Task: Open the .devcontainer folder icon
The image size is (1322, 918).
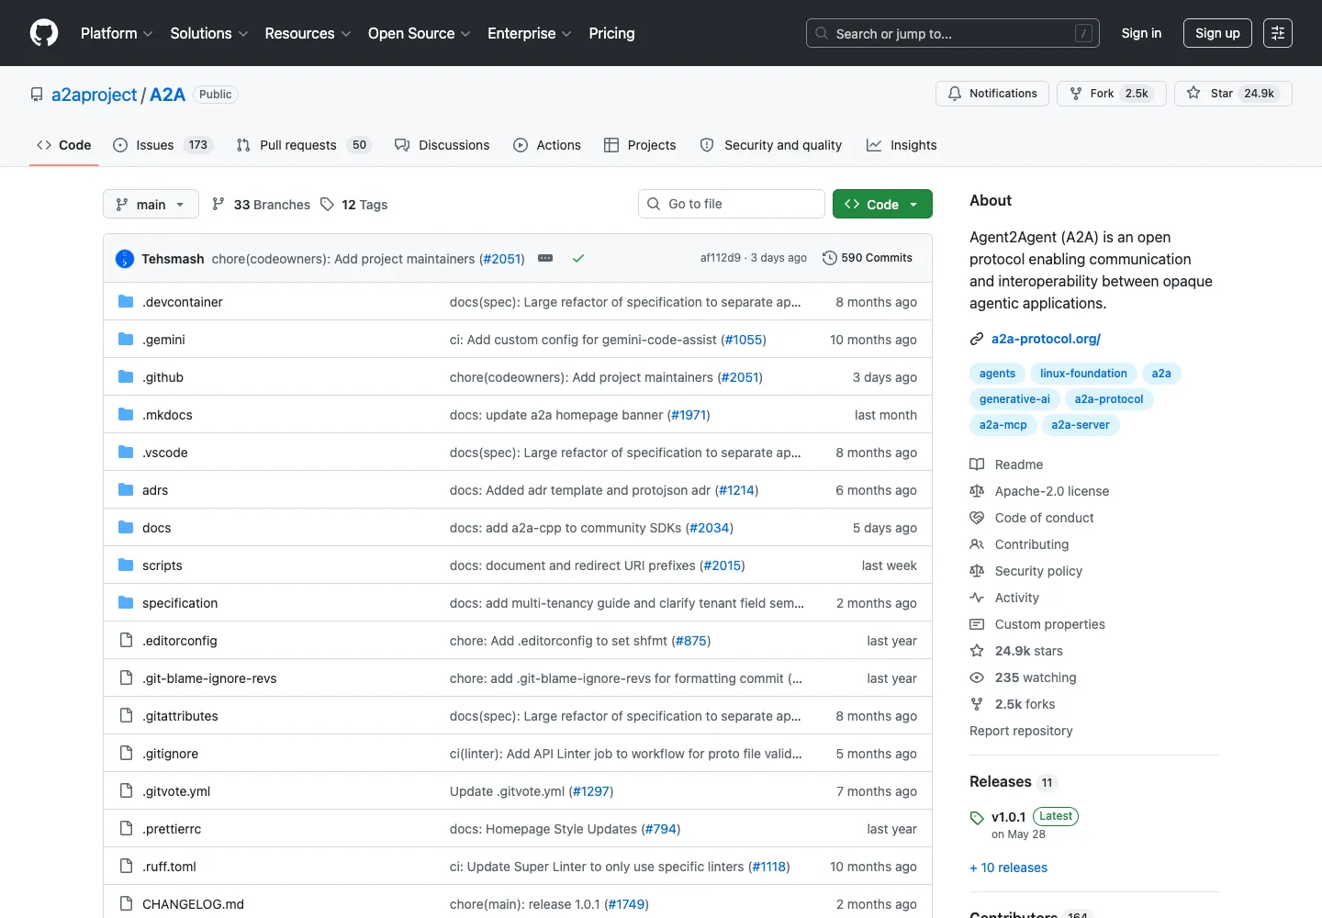Action: coord(126,302)
